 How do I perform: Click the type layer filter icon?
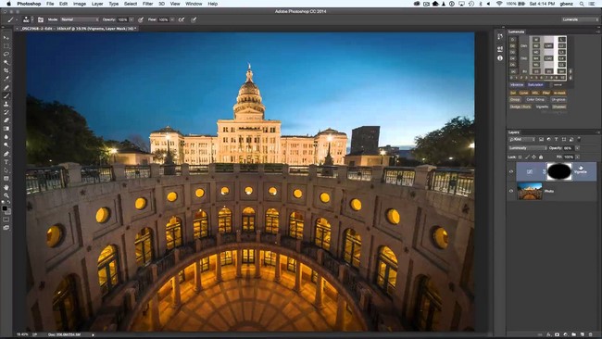[556, 139]
